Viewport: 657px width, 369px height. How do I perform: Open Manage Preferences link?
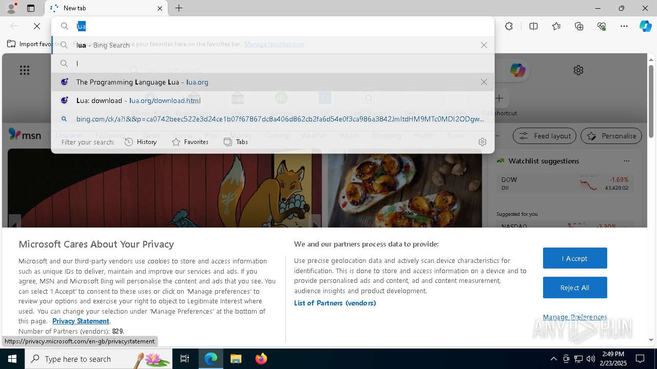pos(575,317)
